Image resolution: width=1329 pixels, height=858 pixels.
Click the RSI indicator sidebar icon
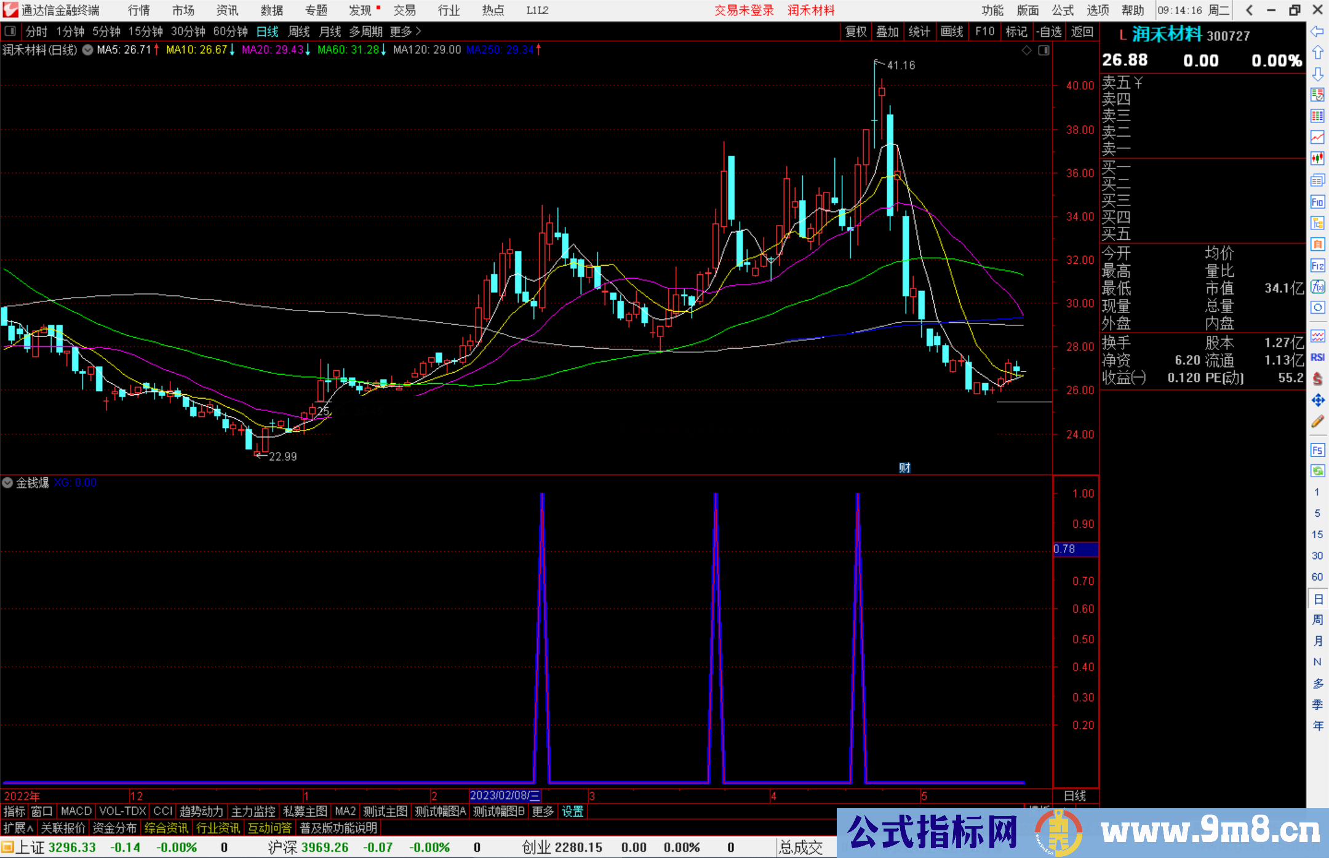pyautogui.click(x=1317, y=357)
